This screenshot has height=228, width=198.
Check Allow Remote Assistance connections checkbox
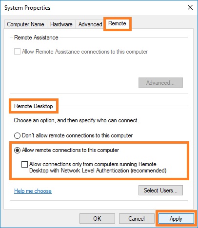click(17, 52)
